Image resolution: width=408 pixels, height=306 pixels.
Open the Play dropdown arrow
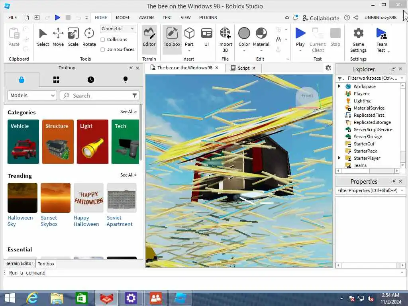300,51
